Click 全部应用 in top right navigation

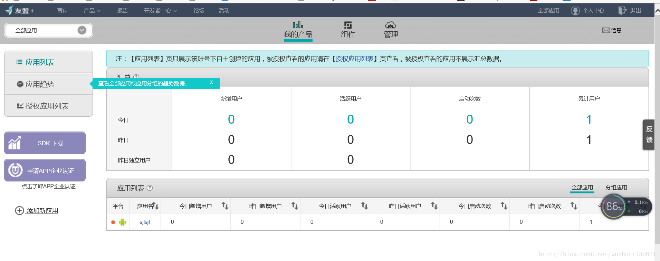(x=548, y=11)
